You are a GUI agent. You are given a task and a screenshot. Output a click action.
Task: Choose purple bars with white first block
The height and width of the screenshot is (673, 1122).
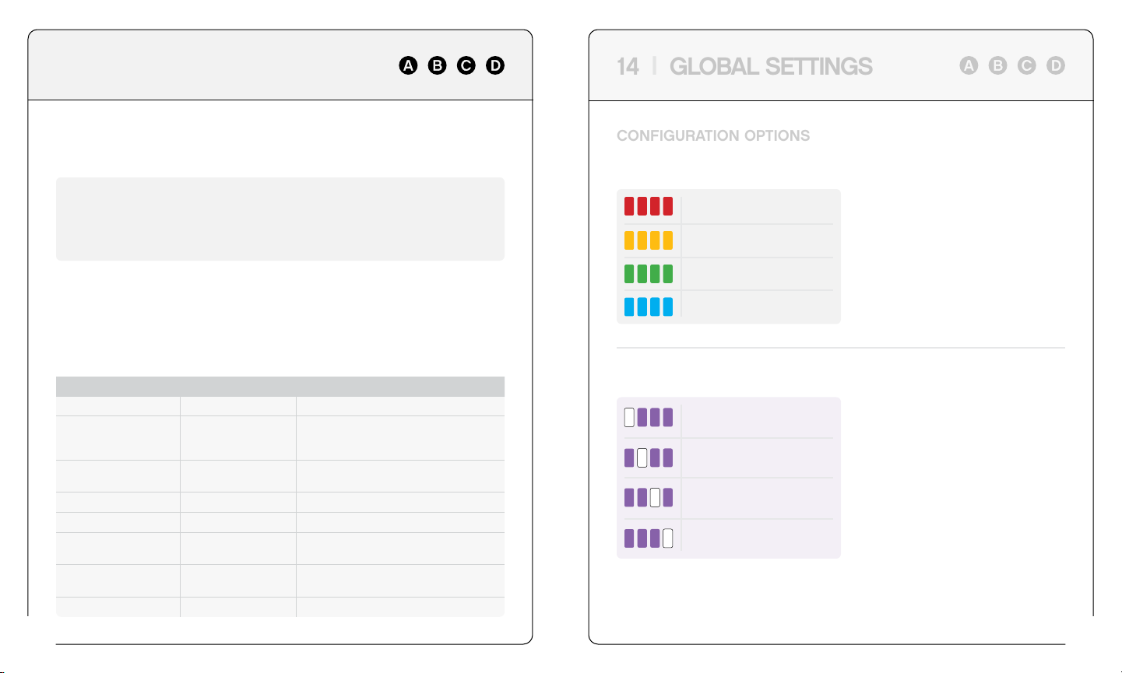click(x=649, y=418)
